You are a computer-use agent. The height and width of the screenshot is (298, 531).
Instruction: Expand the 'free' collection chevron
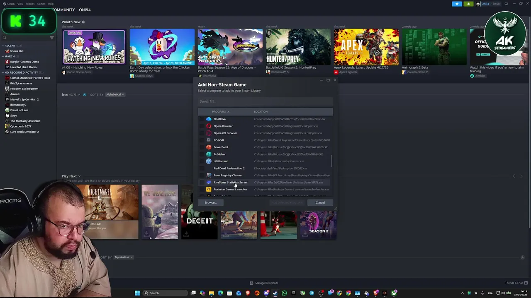click(79, 95)
